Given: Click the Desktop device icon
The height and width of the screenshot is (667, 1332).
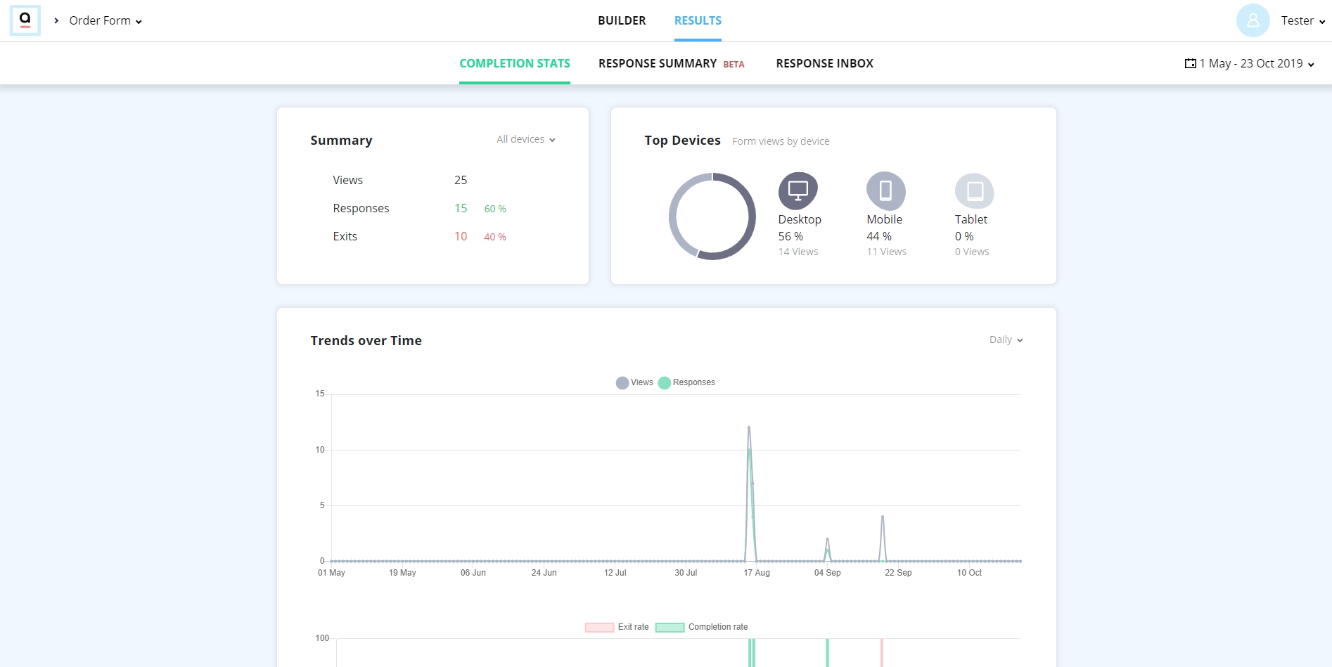Looking at the screenshot, I should [798, 190].
